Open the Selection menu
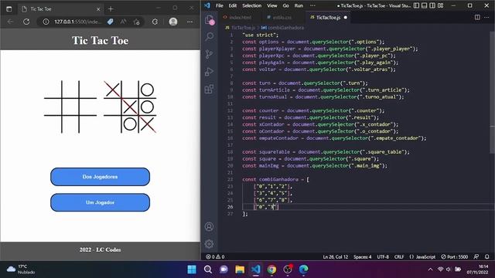495x278 pixels. click(x=251, y=5)
